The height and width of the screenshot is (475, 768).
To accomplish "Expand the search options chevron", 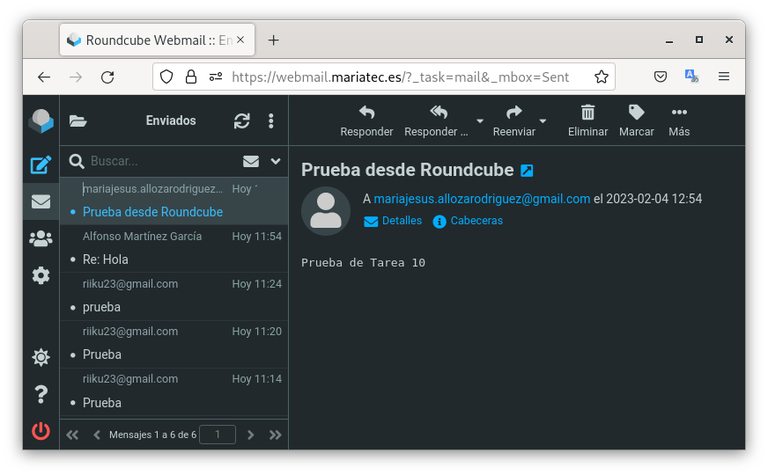I will tap(276, 161).
